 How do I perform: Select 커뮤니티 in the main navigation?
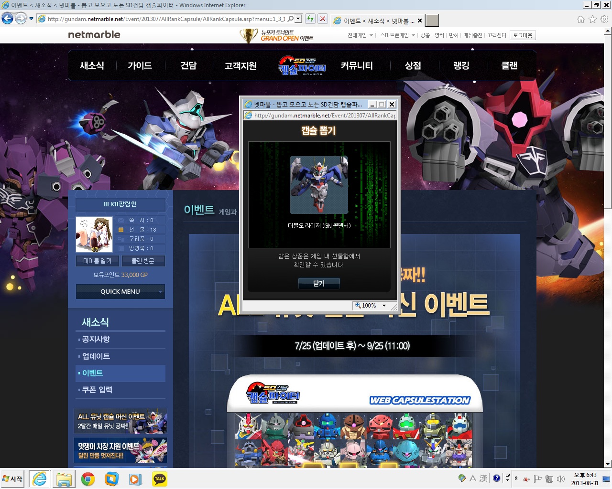[357, 65]
